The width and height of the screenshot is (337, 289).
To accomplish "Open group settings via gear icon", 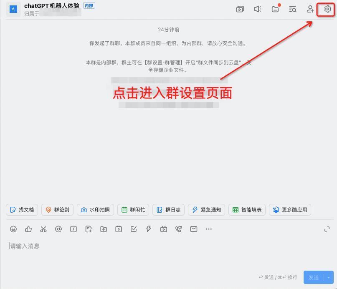I will coord(327,9).
